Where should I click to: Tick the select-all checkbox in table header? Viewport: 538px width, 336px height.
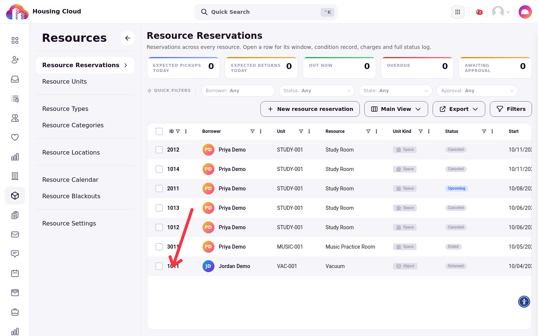[159, 131]
